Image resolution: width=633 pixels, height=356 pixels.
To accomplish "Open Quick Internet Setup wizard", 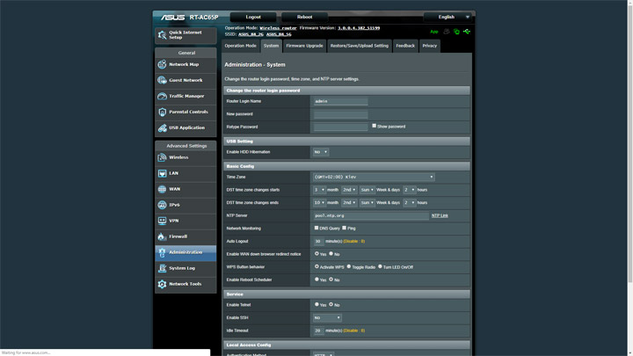I will pyautogui.click(x=186, y=35).
